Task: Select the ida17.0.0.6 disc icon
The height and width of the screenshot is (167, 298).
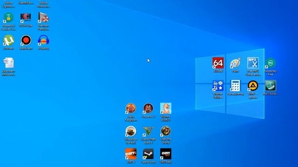Action: [x=271, y=85]
